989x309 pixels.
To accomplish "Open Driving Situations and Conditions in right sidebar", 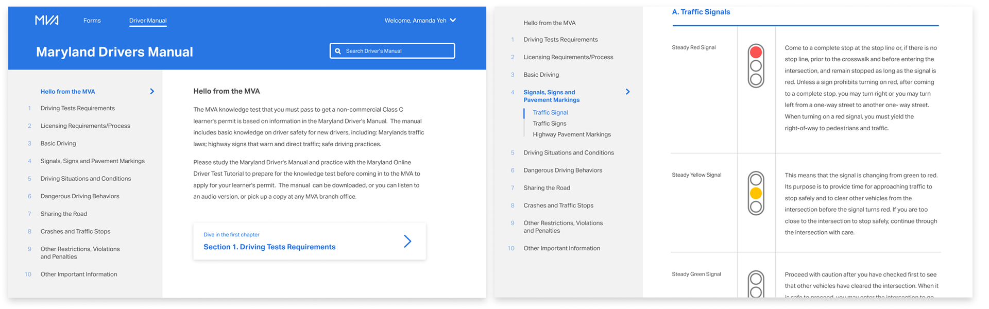I will (569, 153).
